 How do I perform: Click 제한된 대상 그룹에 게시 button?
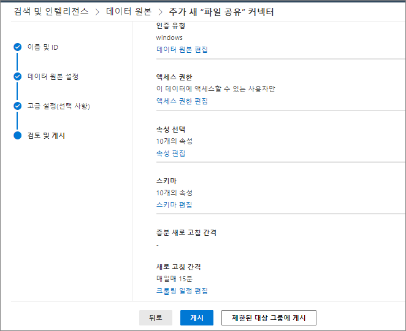click(x=269, y=317)
